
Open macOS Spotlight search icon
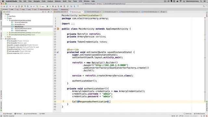[201, 1]
